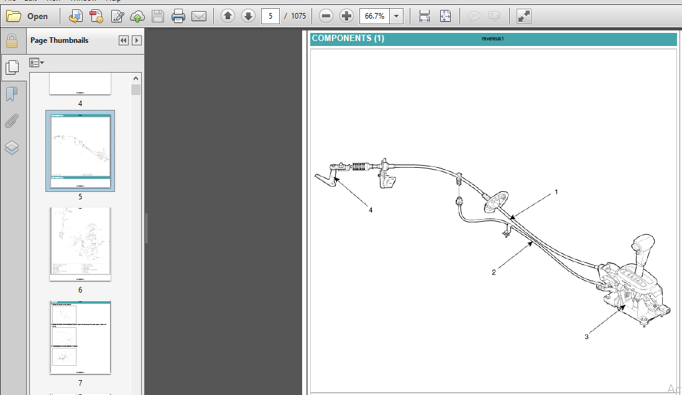Click the Save floppy disk icon

[158, 17]
